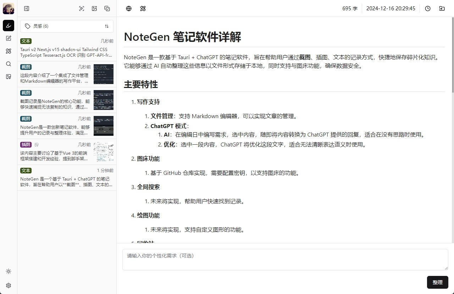Image resolution: width=454 pixels, height=294 pixels.
Task: Open the settings gear icon
Action: point(9,285)
